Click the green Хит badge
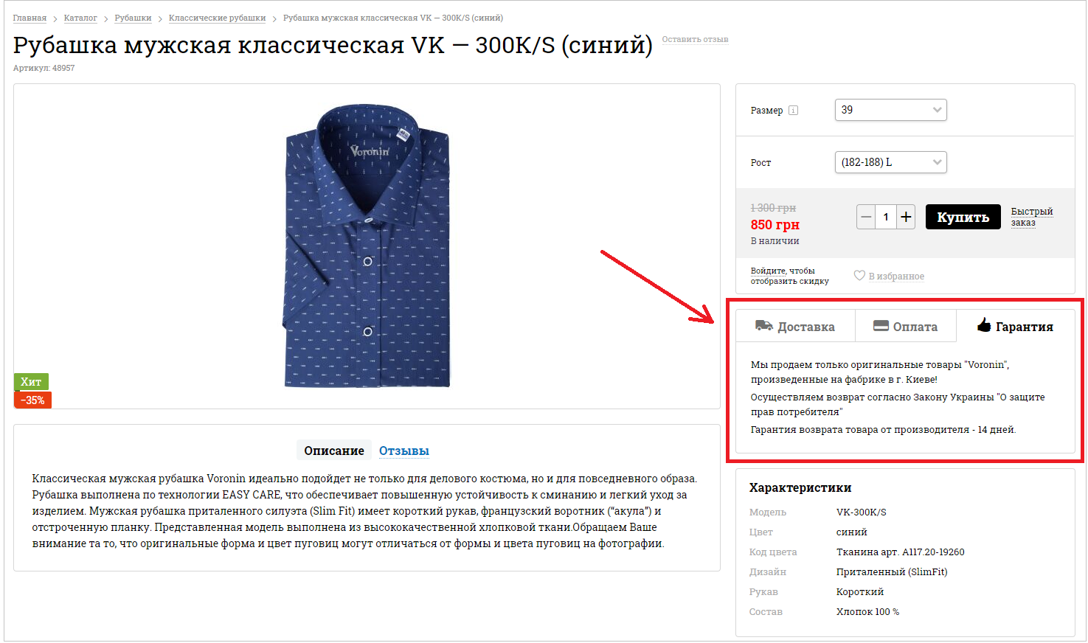This screenshot has height=643, width=1088. [x=31, y=381]
